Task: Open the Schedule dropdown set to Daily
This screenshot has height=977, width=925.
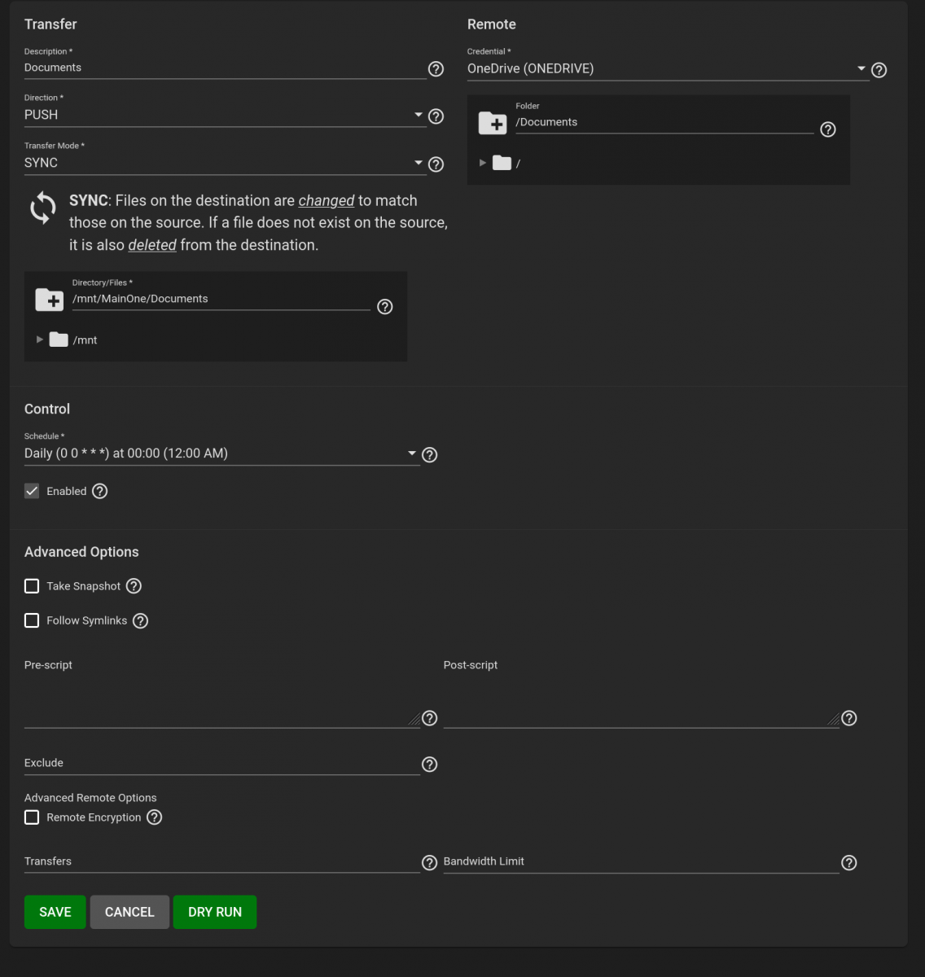Action: [x=220, y=453]
